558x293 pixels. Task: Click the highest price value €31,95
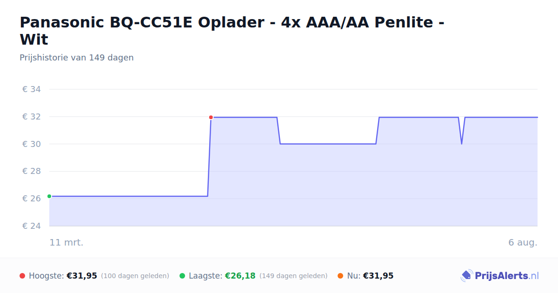tap(82, 276)
